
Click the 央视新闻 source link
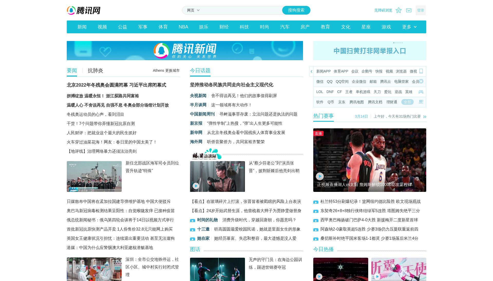(x=198, y=96)
